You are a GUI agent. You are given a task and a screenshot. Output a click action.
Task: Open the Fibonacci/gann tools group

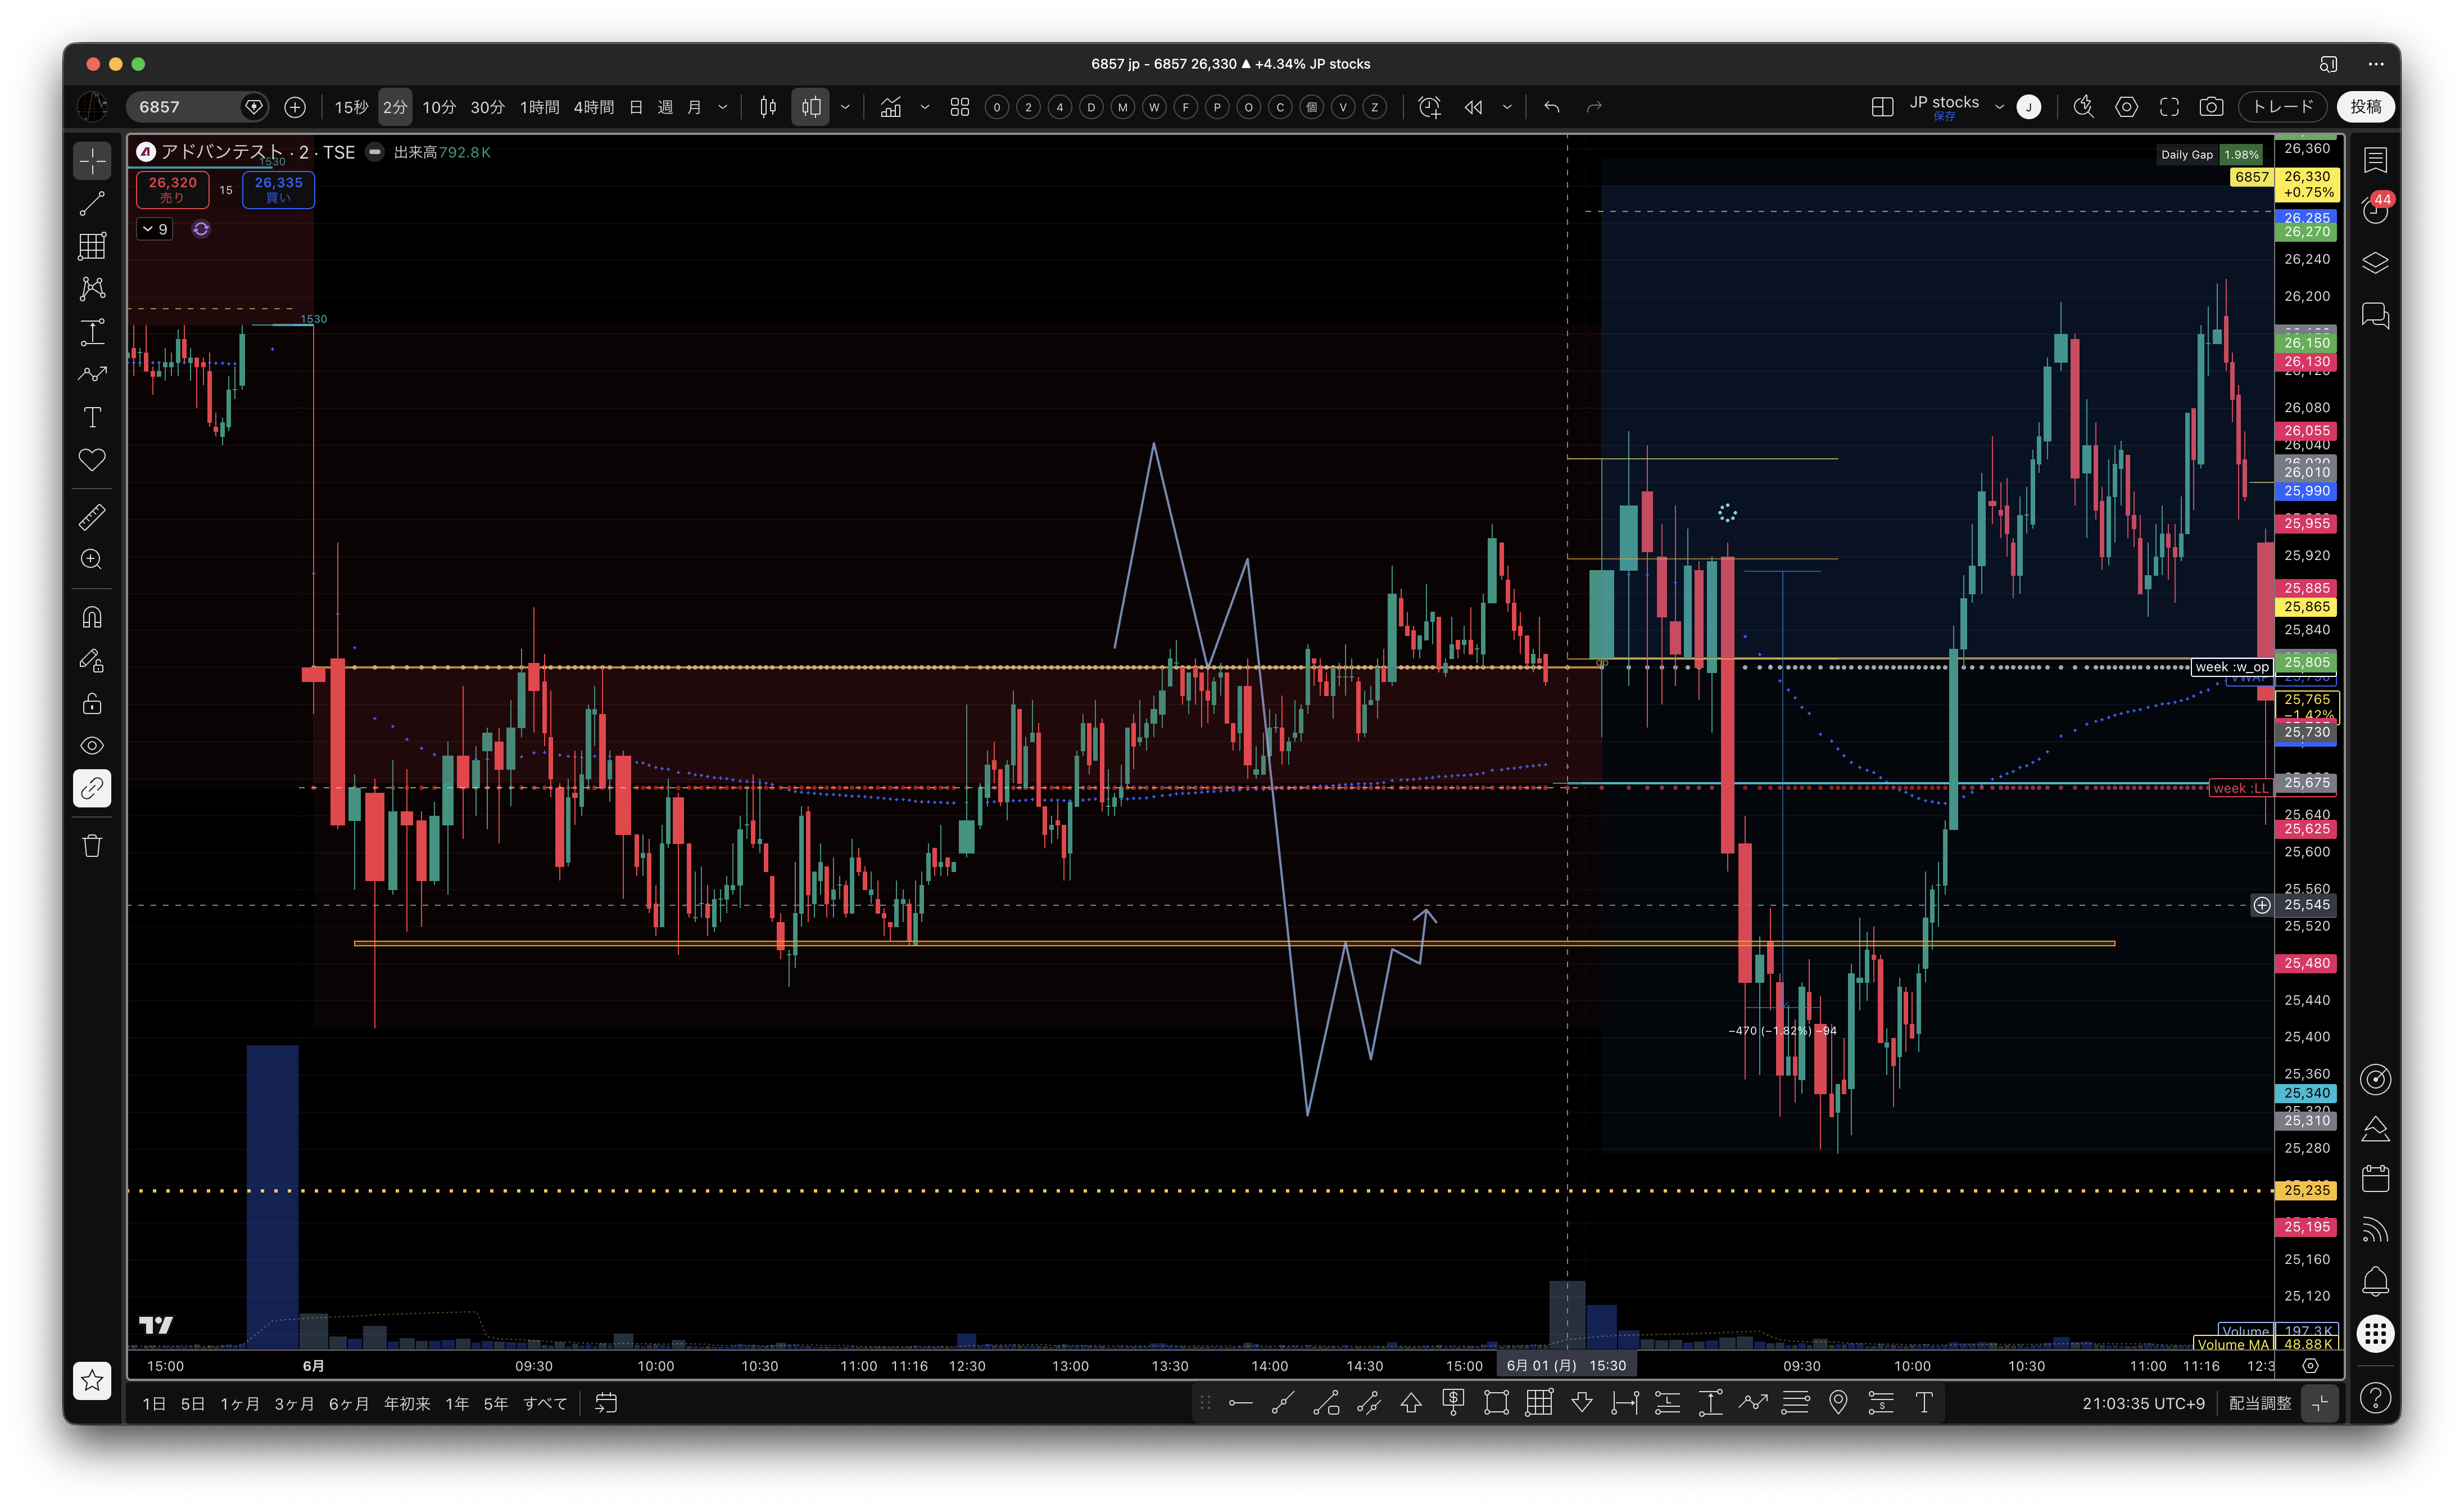[92, 246]
